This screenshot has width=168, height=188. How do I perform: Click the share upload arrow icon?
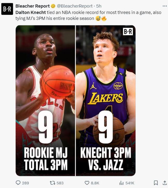[165, 183]
